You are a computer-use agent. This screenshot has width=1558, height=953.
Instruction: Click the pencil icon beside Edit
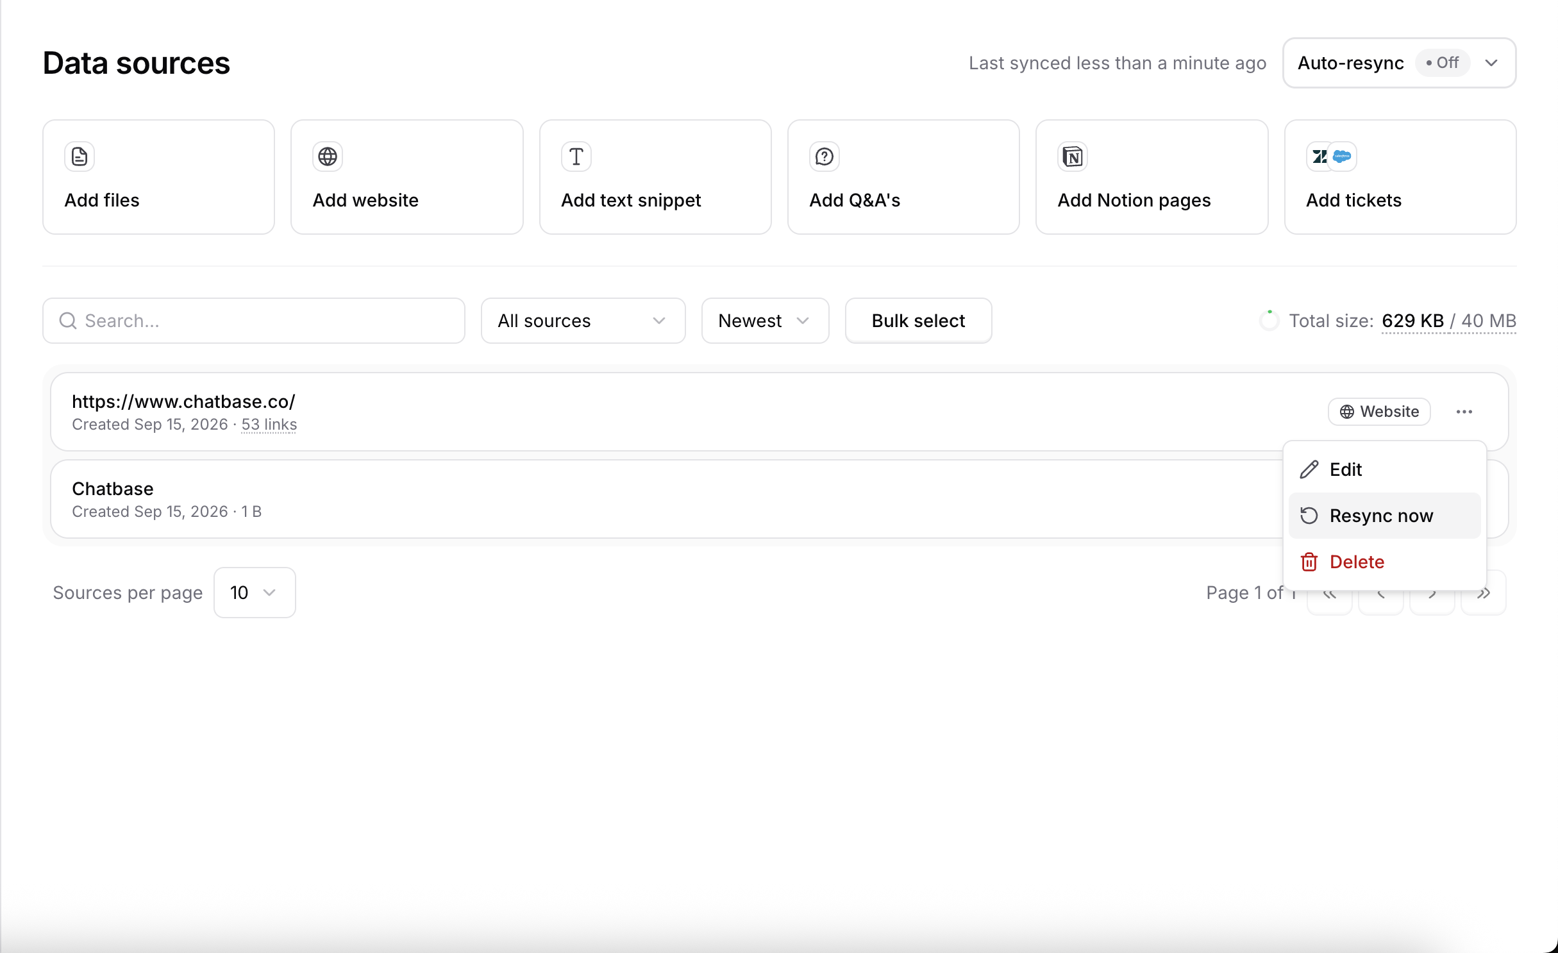pyautogui.click(x=1309, y=469)
